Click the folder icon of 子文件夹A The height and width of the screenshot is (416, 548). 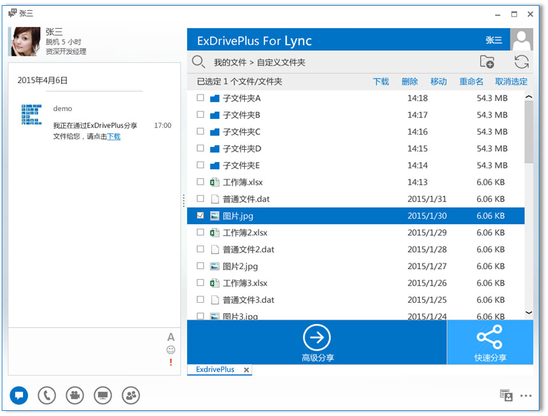pyautogui.click(x=215, y=98)
